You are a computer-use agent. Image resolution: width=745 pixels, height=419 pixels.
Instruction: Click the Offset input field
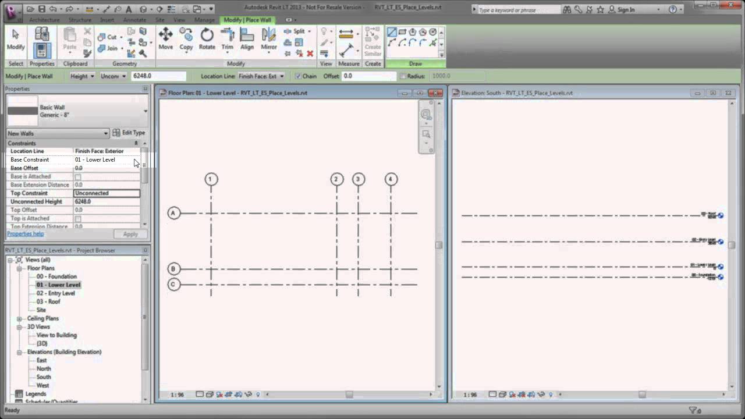coord(369,76)
